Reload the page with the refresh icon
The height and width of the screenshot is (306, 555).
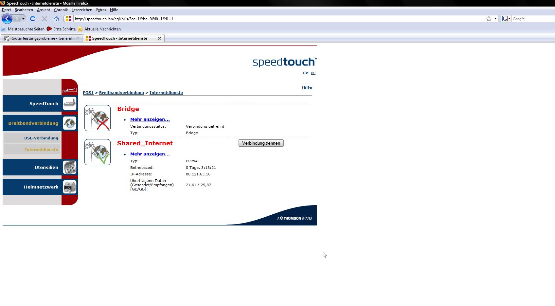[33, 19]
